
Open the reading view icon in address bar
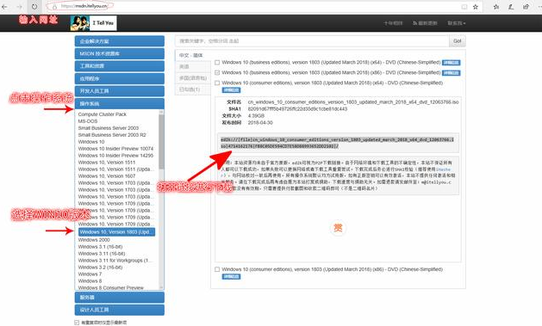coord(464,7)
